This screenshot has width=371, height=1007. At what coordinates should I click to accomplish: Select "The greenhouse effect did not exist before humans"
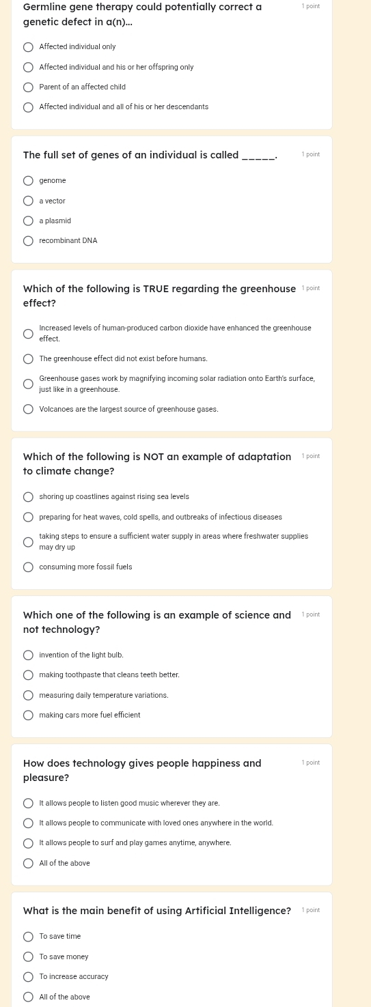tap(28, 359)
